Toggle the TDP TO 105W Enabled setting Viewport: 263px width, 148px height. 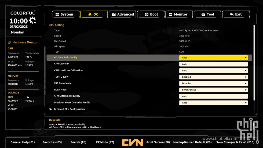(213, 77)
